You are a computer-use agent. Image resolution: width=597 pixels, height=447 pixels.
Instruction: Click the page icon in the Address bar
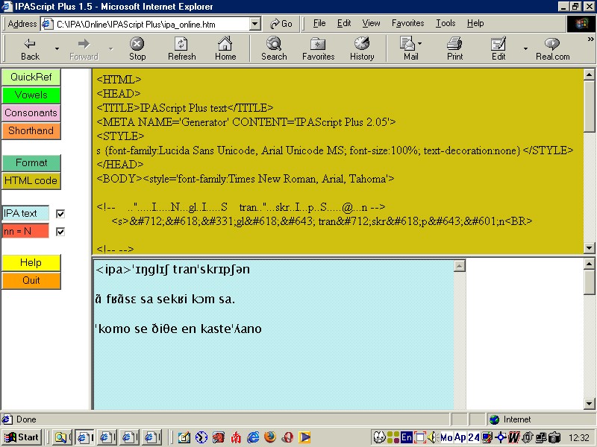point(48,24)
